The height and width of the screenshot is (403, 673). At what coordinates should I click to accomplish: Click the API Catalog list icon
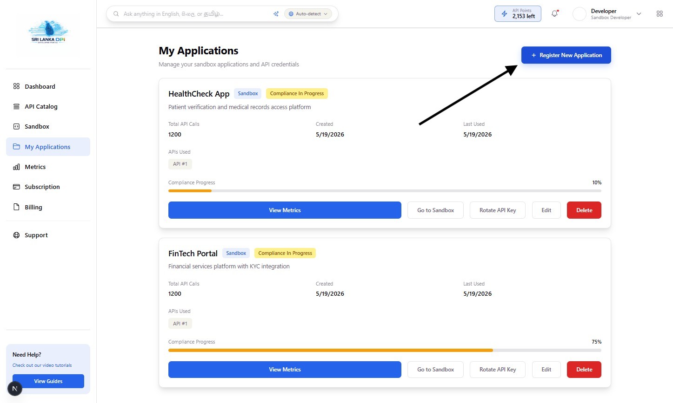(x=16, y=106)
